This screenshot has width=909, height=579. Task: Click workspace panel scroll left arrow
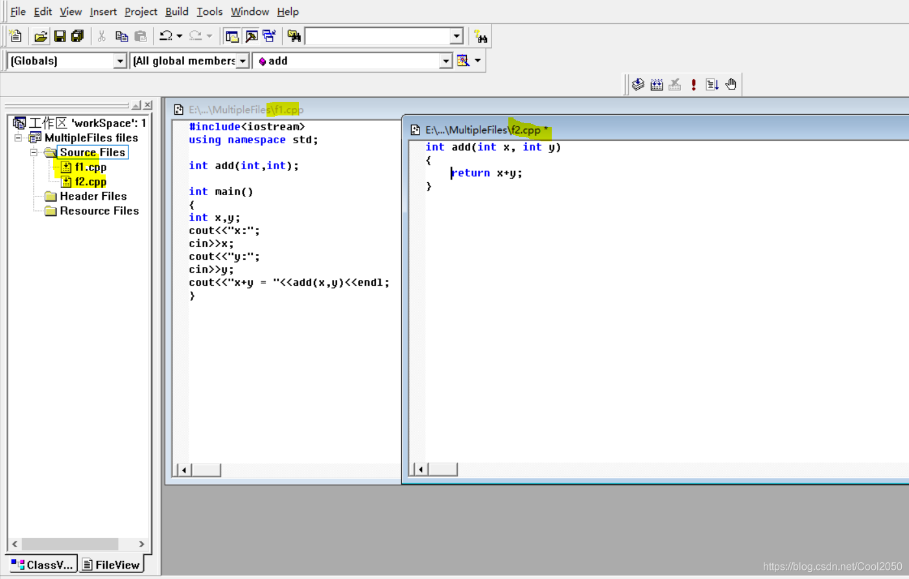point(15,544)
